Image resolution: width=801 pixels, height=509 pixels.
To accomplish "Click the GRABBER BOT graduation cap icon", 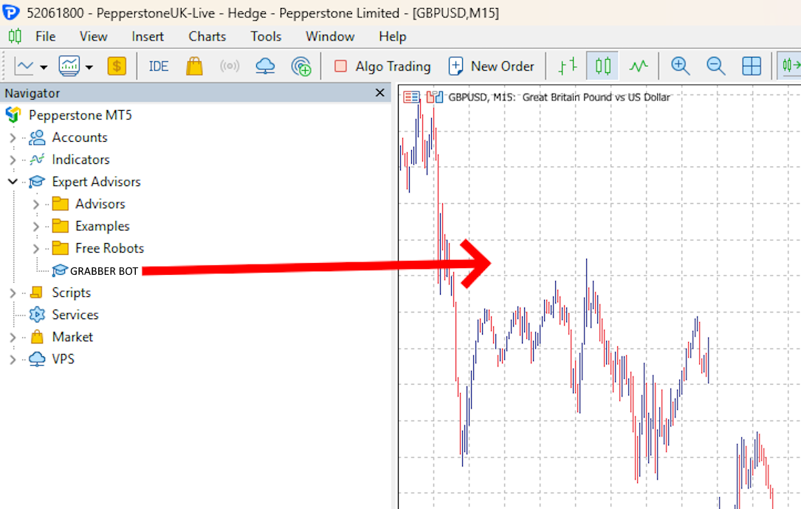I will point(60,270).
